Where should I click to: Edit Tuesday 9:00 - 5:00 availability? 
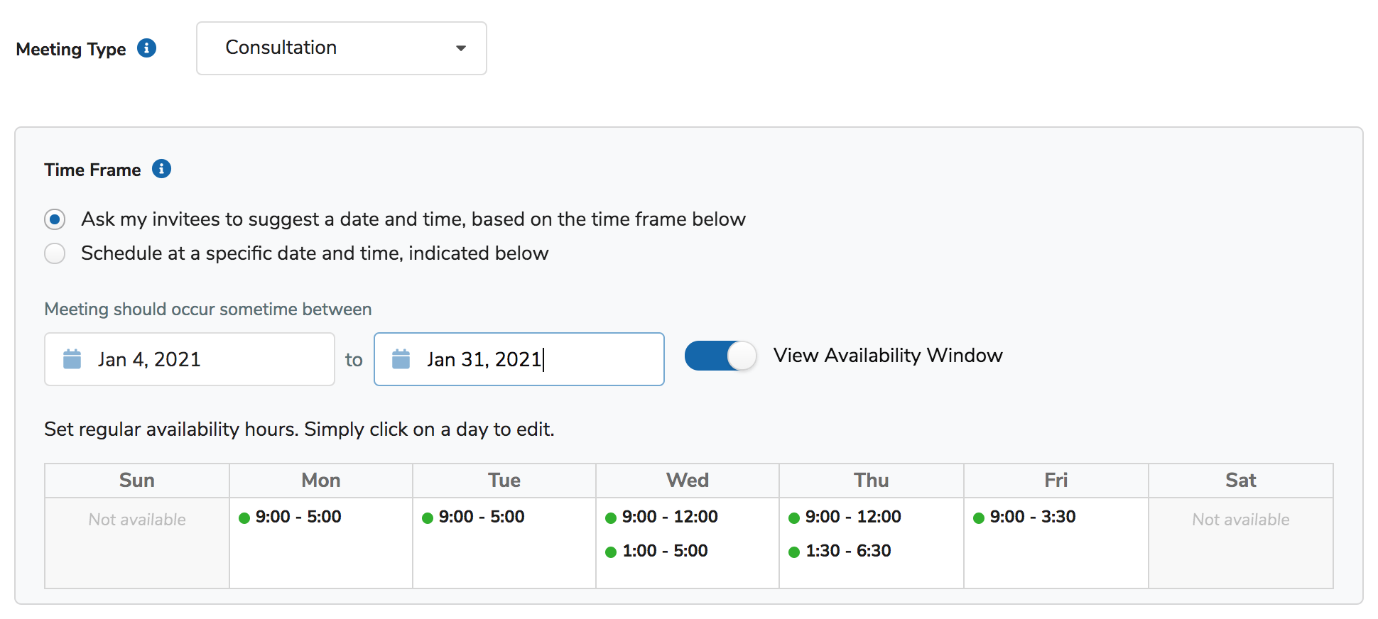pos(482,517)
